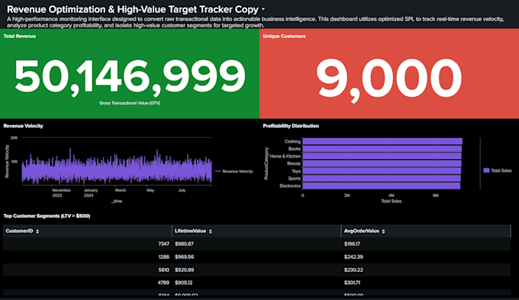Click CustomerID cell 5810
This screenshot has height=300, width=519.
point(163,270)
